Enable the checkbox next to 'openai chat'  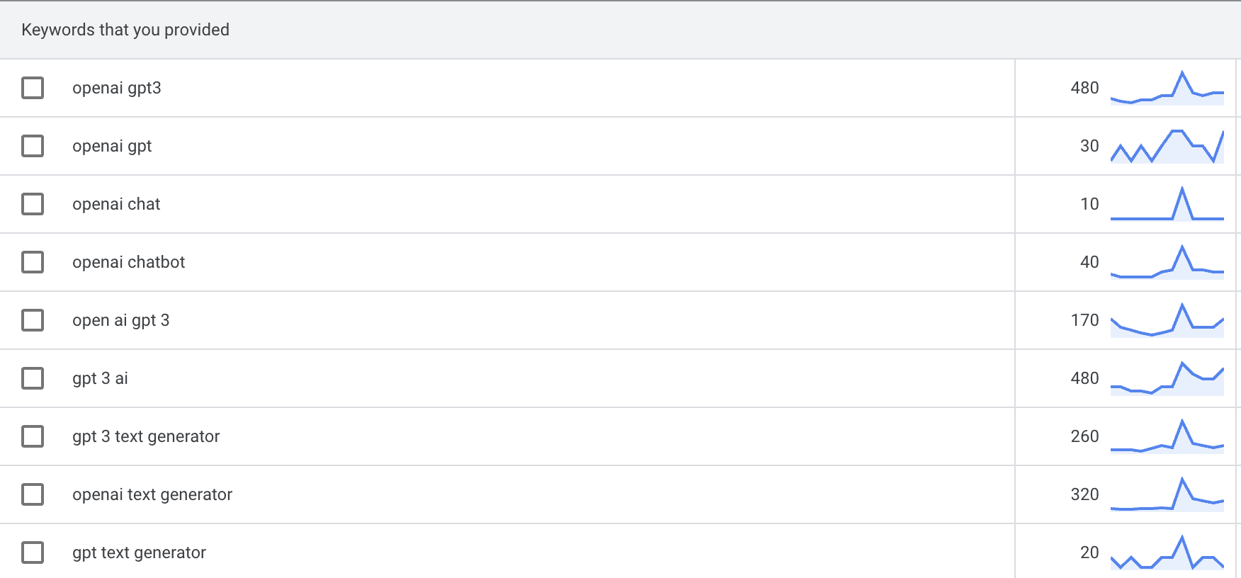(x=32, y=204)
